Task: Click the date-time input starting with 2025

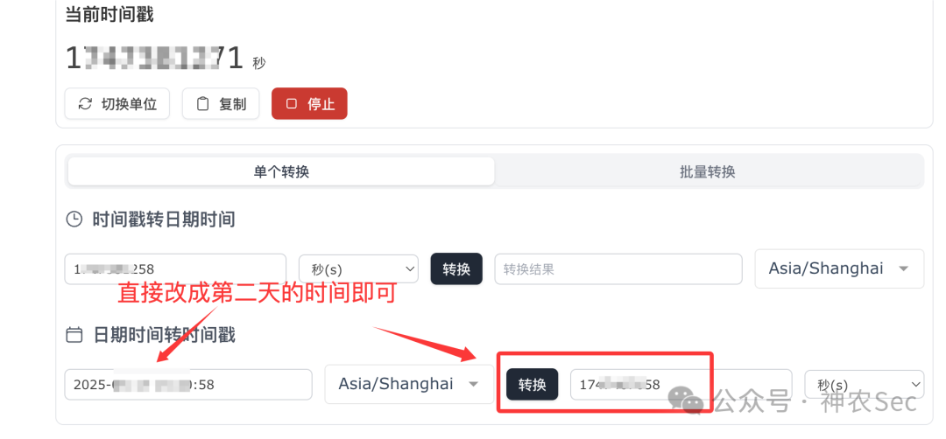Action: coord(188,384)
